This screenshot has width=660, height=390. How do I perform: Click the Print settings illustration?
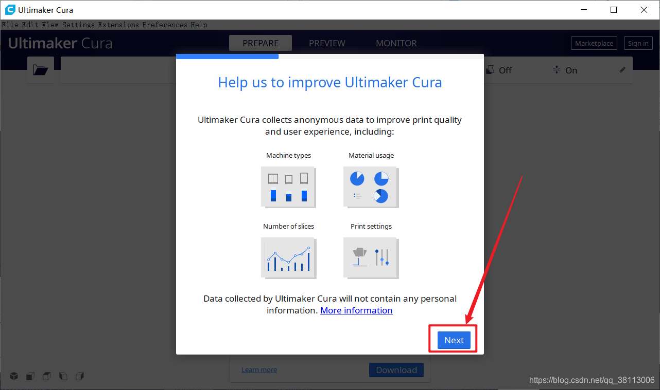pos(371,258)
